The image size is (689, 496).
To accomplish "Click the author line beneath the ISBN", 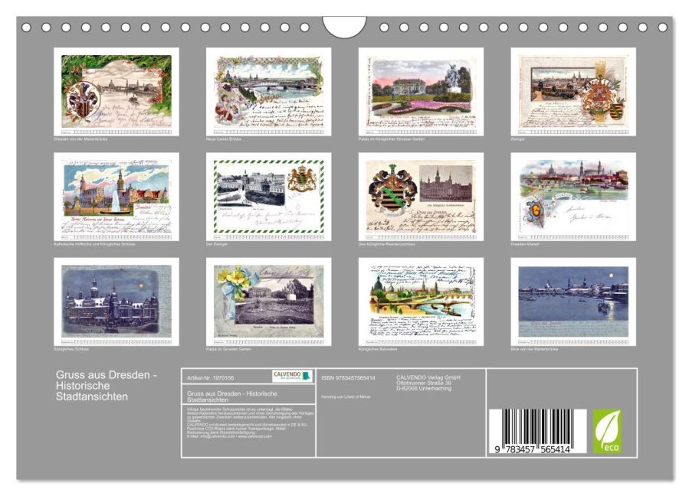I will [346, 396].
